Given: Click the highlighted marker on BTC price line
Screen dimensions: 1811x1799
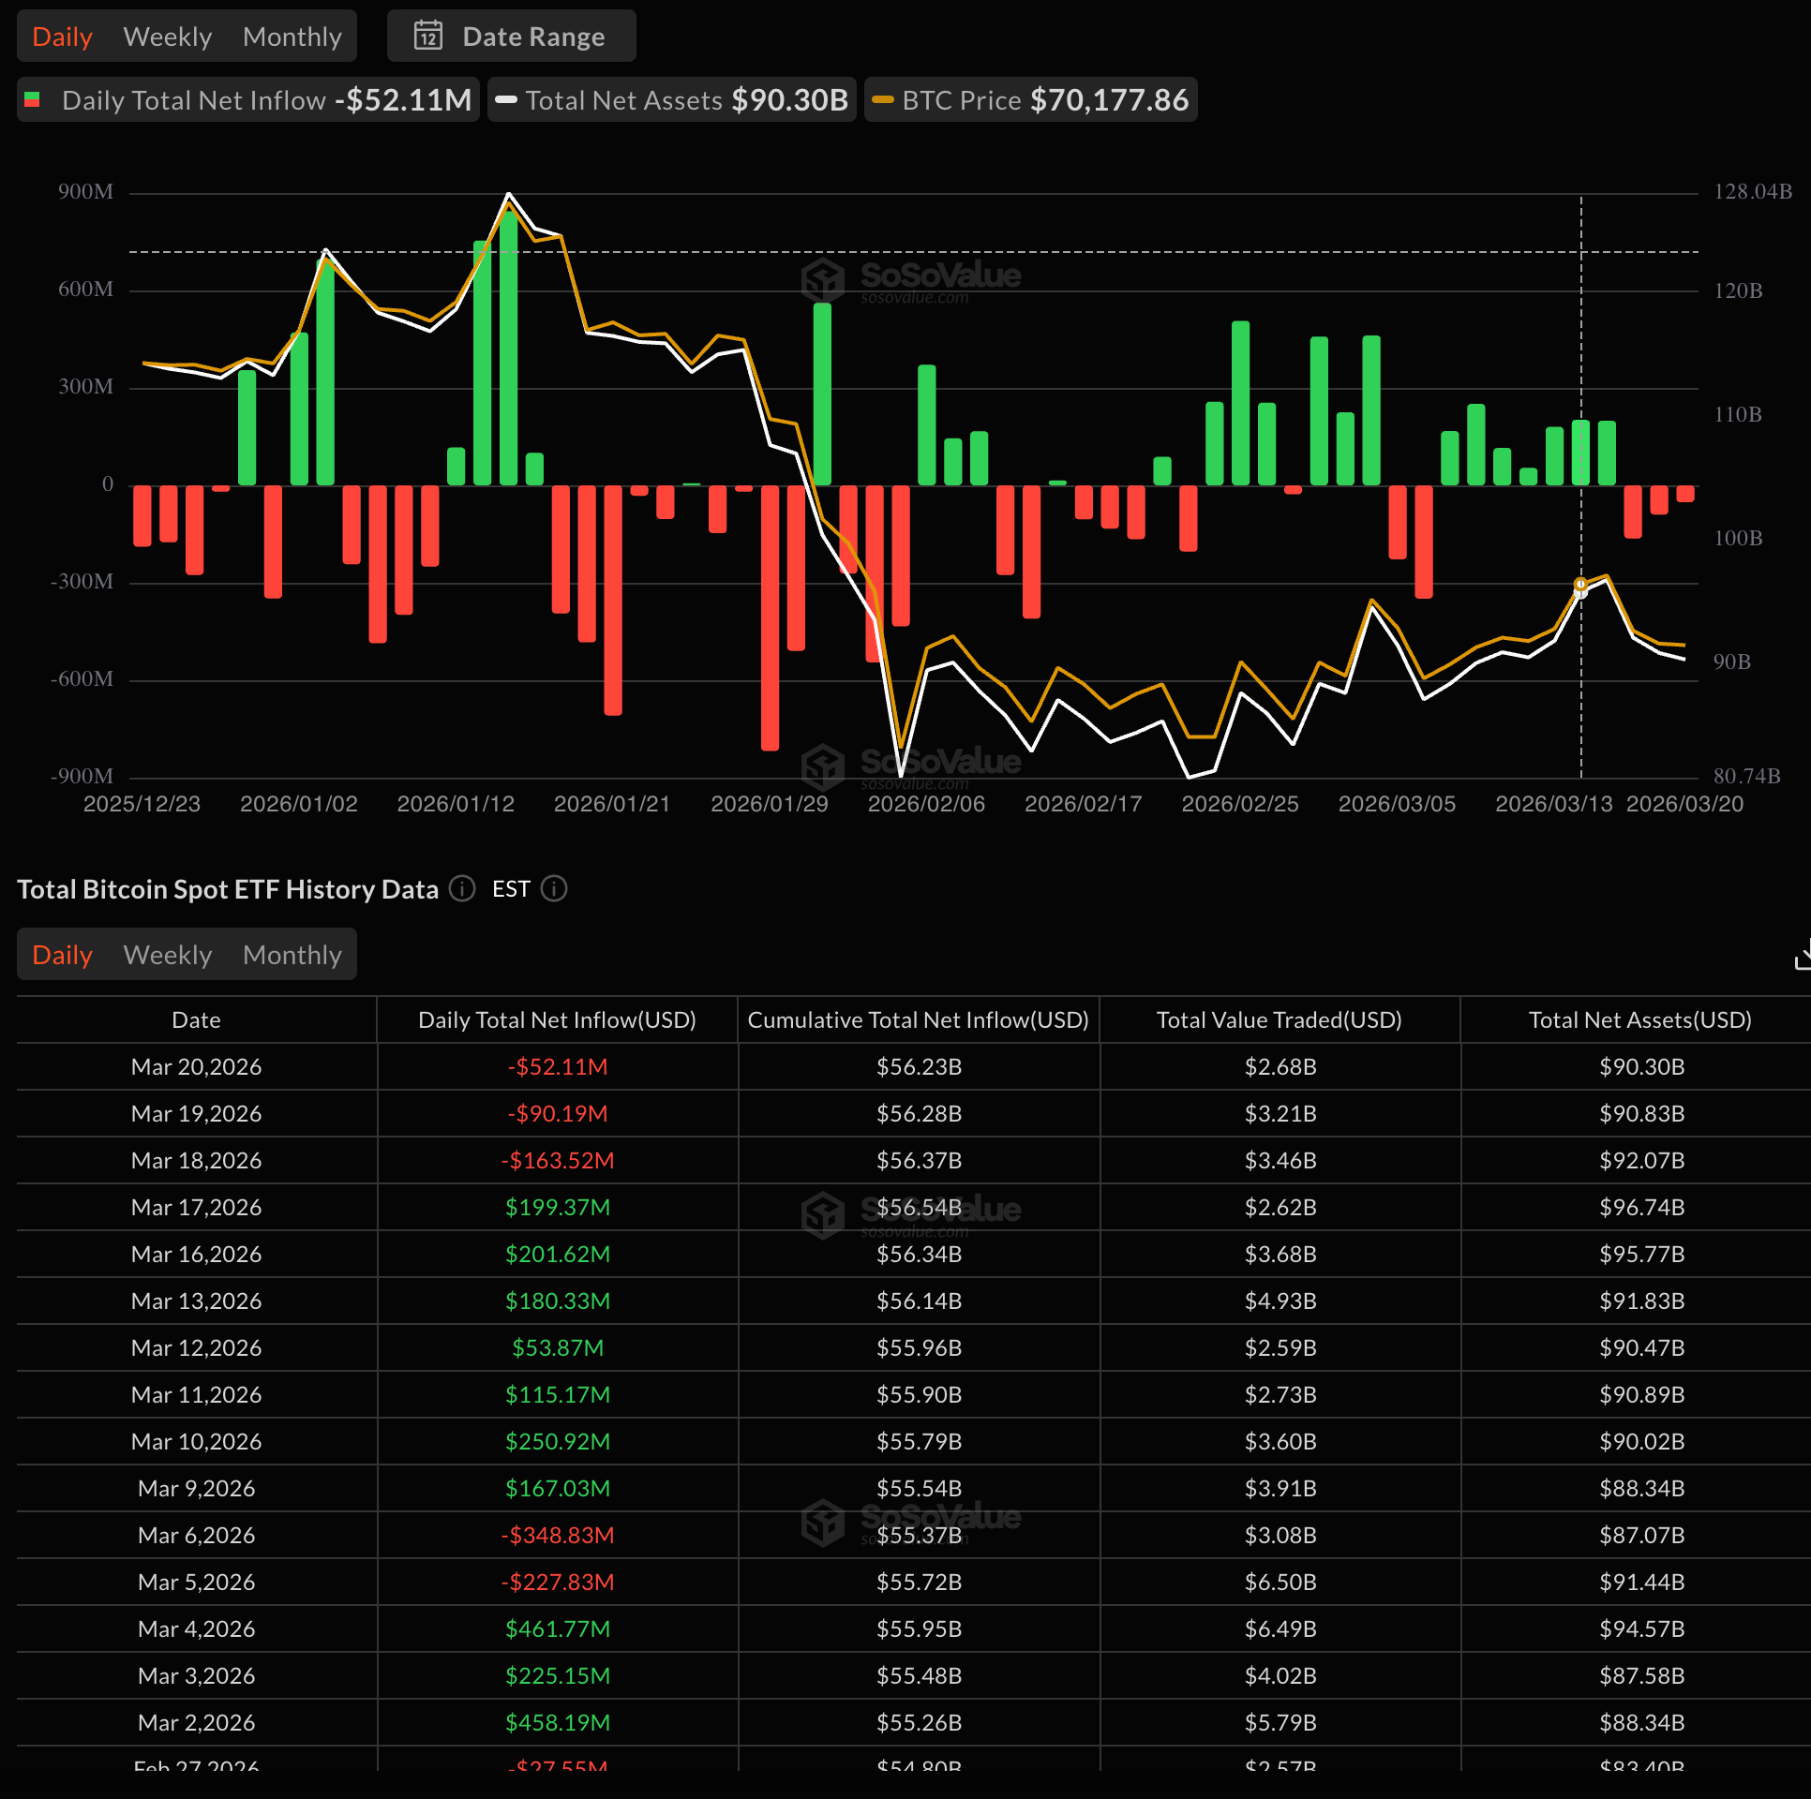Looking at the screenshot, I should (x=1580, y=585).
